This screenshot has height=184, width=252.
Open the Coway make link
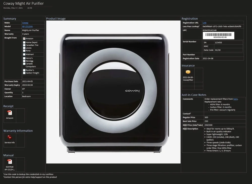tap(25, 23)
